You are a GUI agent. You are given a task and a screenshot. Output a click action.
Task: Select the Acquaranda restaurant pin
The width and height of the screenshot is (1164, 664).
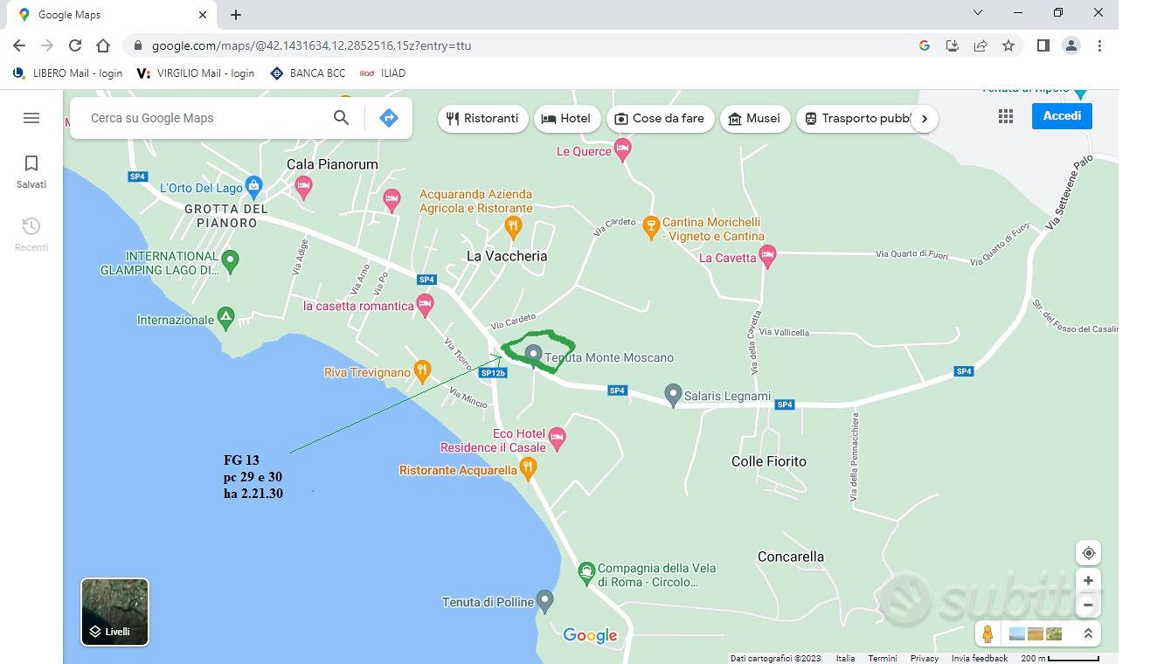(514, 228)
